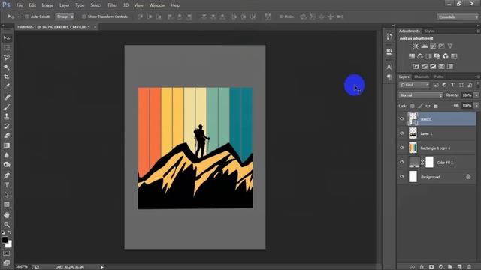Open the layer filter Kind dropdown

pos(414,85)
